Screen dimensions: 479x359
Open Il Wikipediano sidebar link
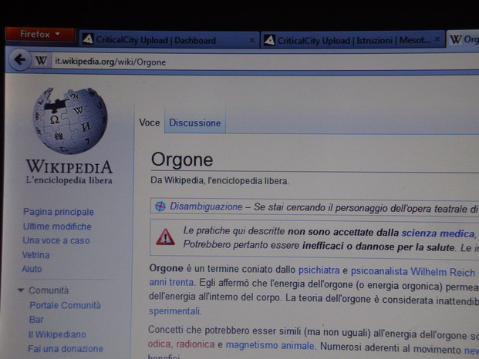(x=57, y=334)
